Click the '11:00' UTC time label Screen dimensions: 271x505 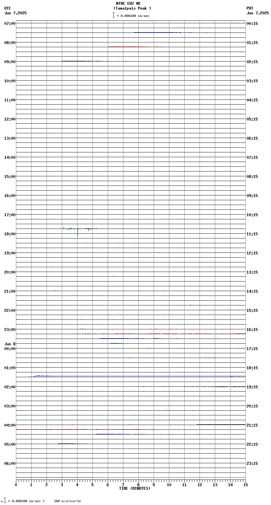10,100
